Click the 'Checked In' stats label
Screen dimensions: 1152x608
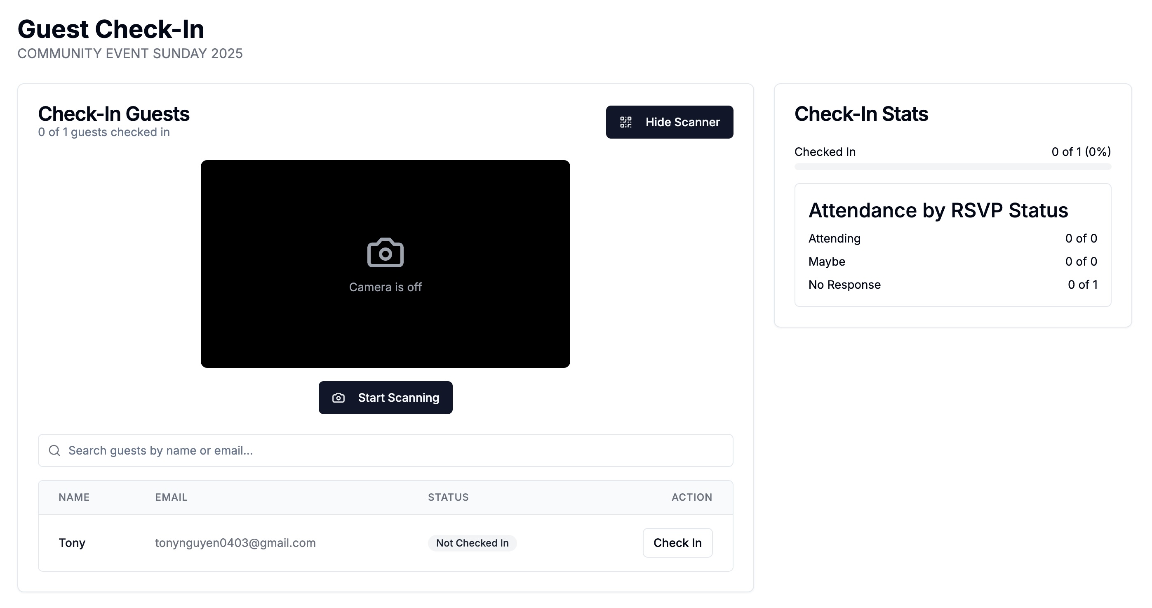coord(825,152)
